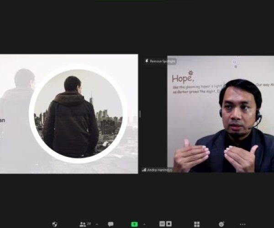The image size is (274, 228).
Task: Stop the meeting recording
Action: [169, 224]
